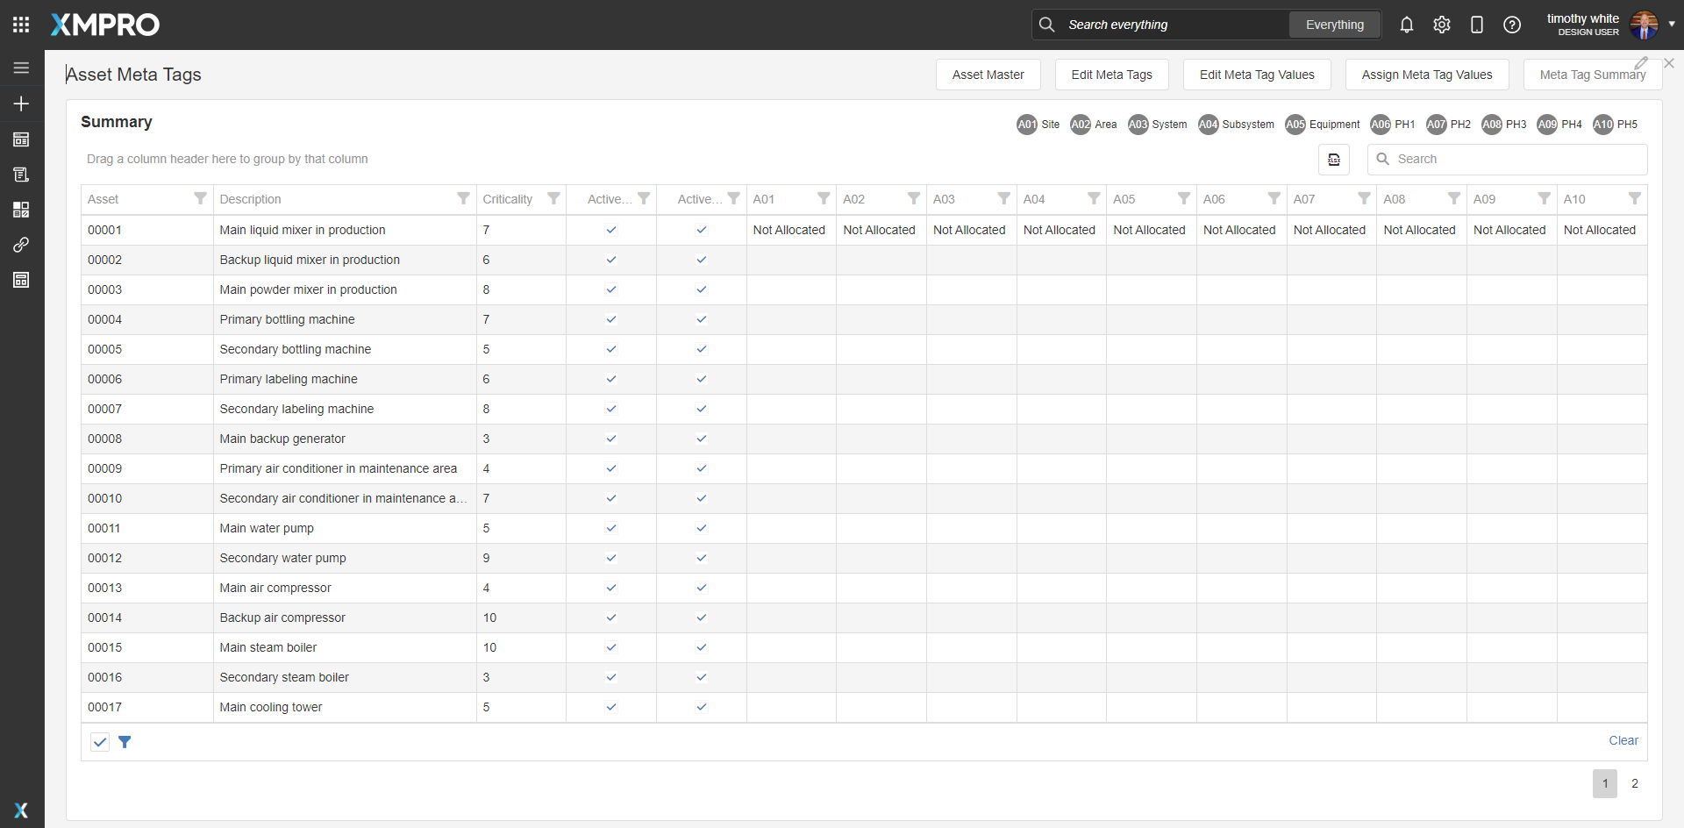
Task: Open filter for Asset column
Action: [x=200, y=199]
